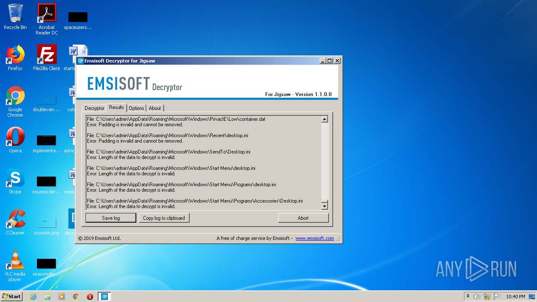537x302 pixels.
Task: Click the Recent\desktop.ini log line
Action: pyautogui.click(x=167, y=135)
